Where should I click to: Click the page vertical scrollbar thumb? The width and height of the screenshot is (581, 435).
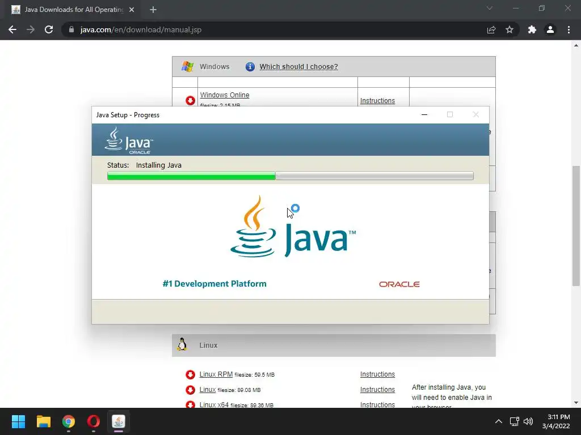point(576,226)
